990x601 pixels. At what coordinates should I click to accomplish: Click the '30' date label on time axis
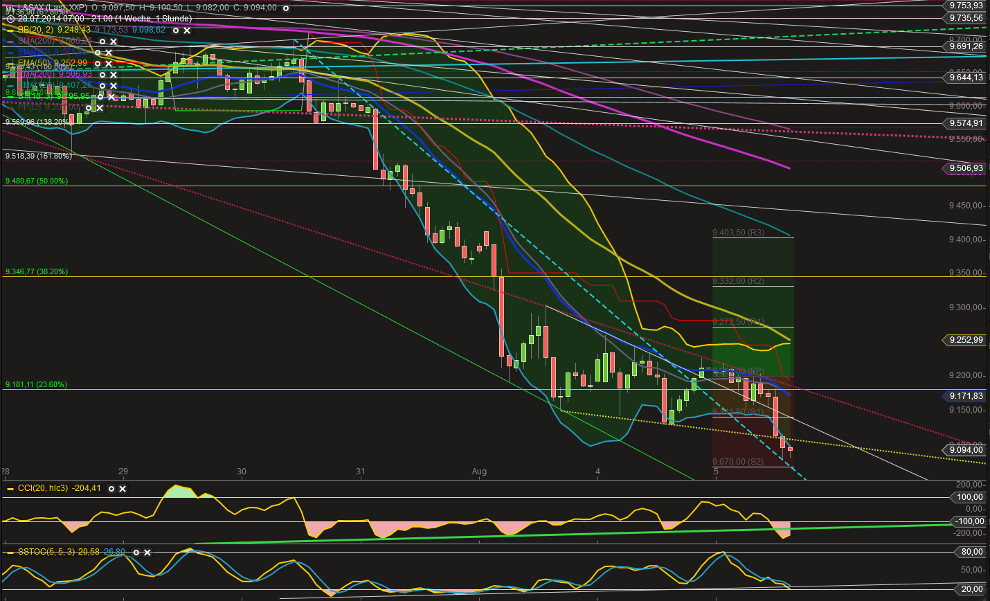coord(242,472)
